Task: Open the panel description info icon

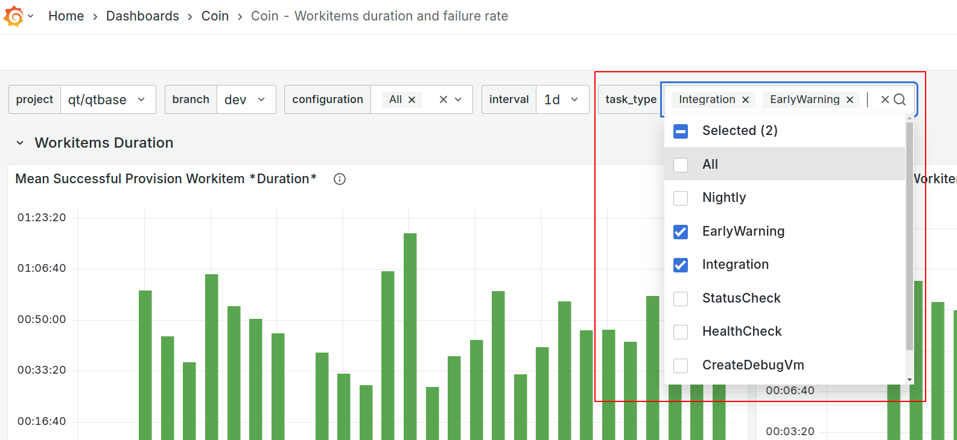Action: (x=340, y=179)
